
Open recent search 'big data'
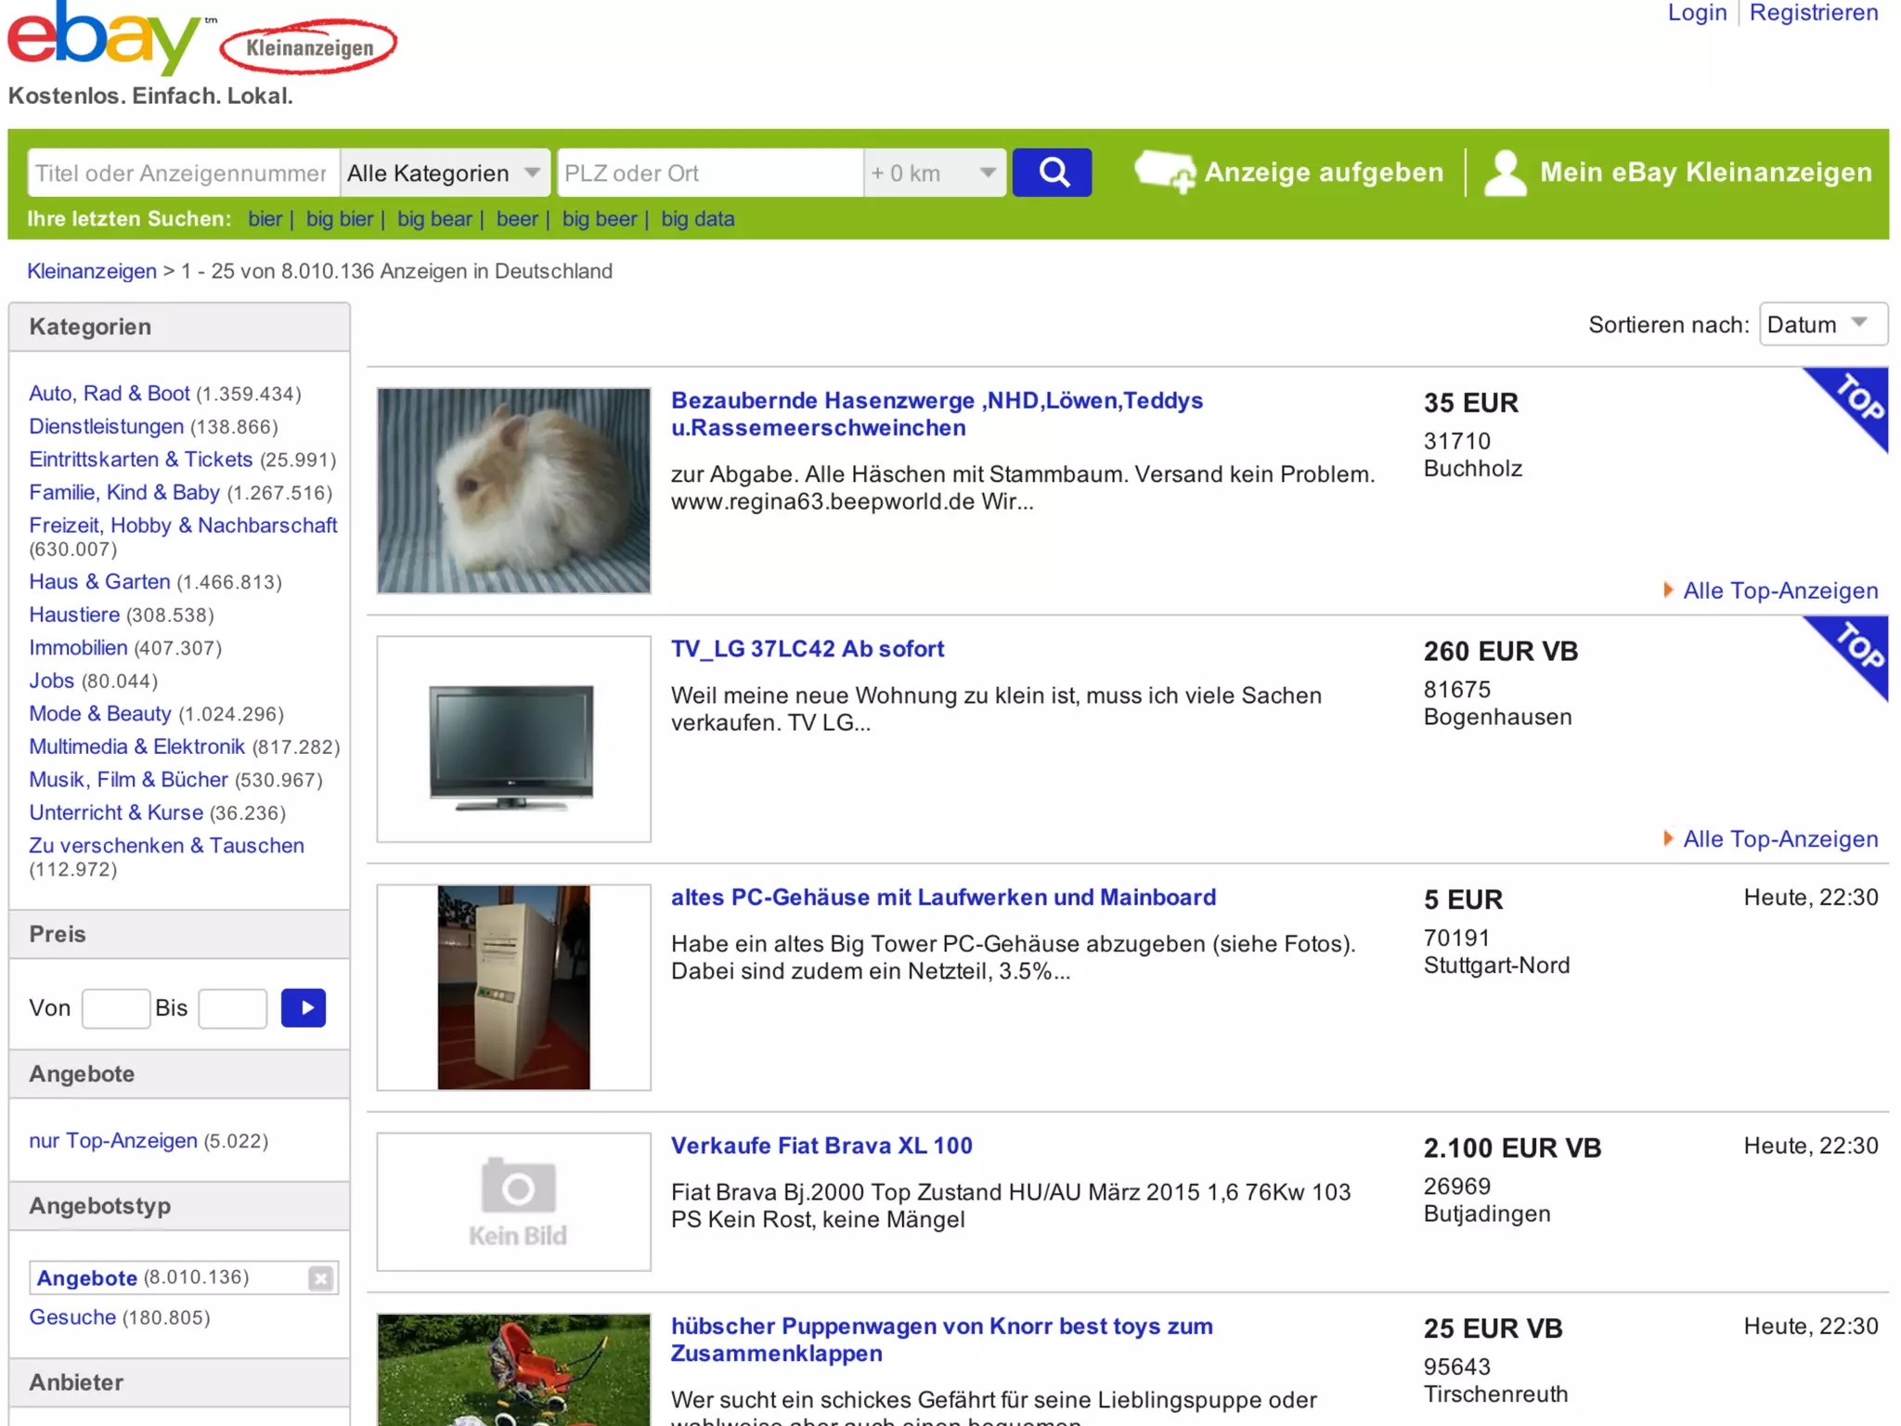click(697, 219)
